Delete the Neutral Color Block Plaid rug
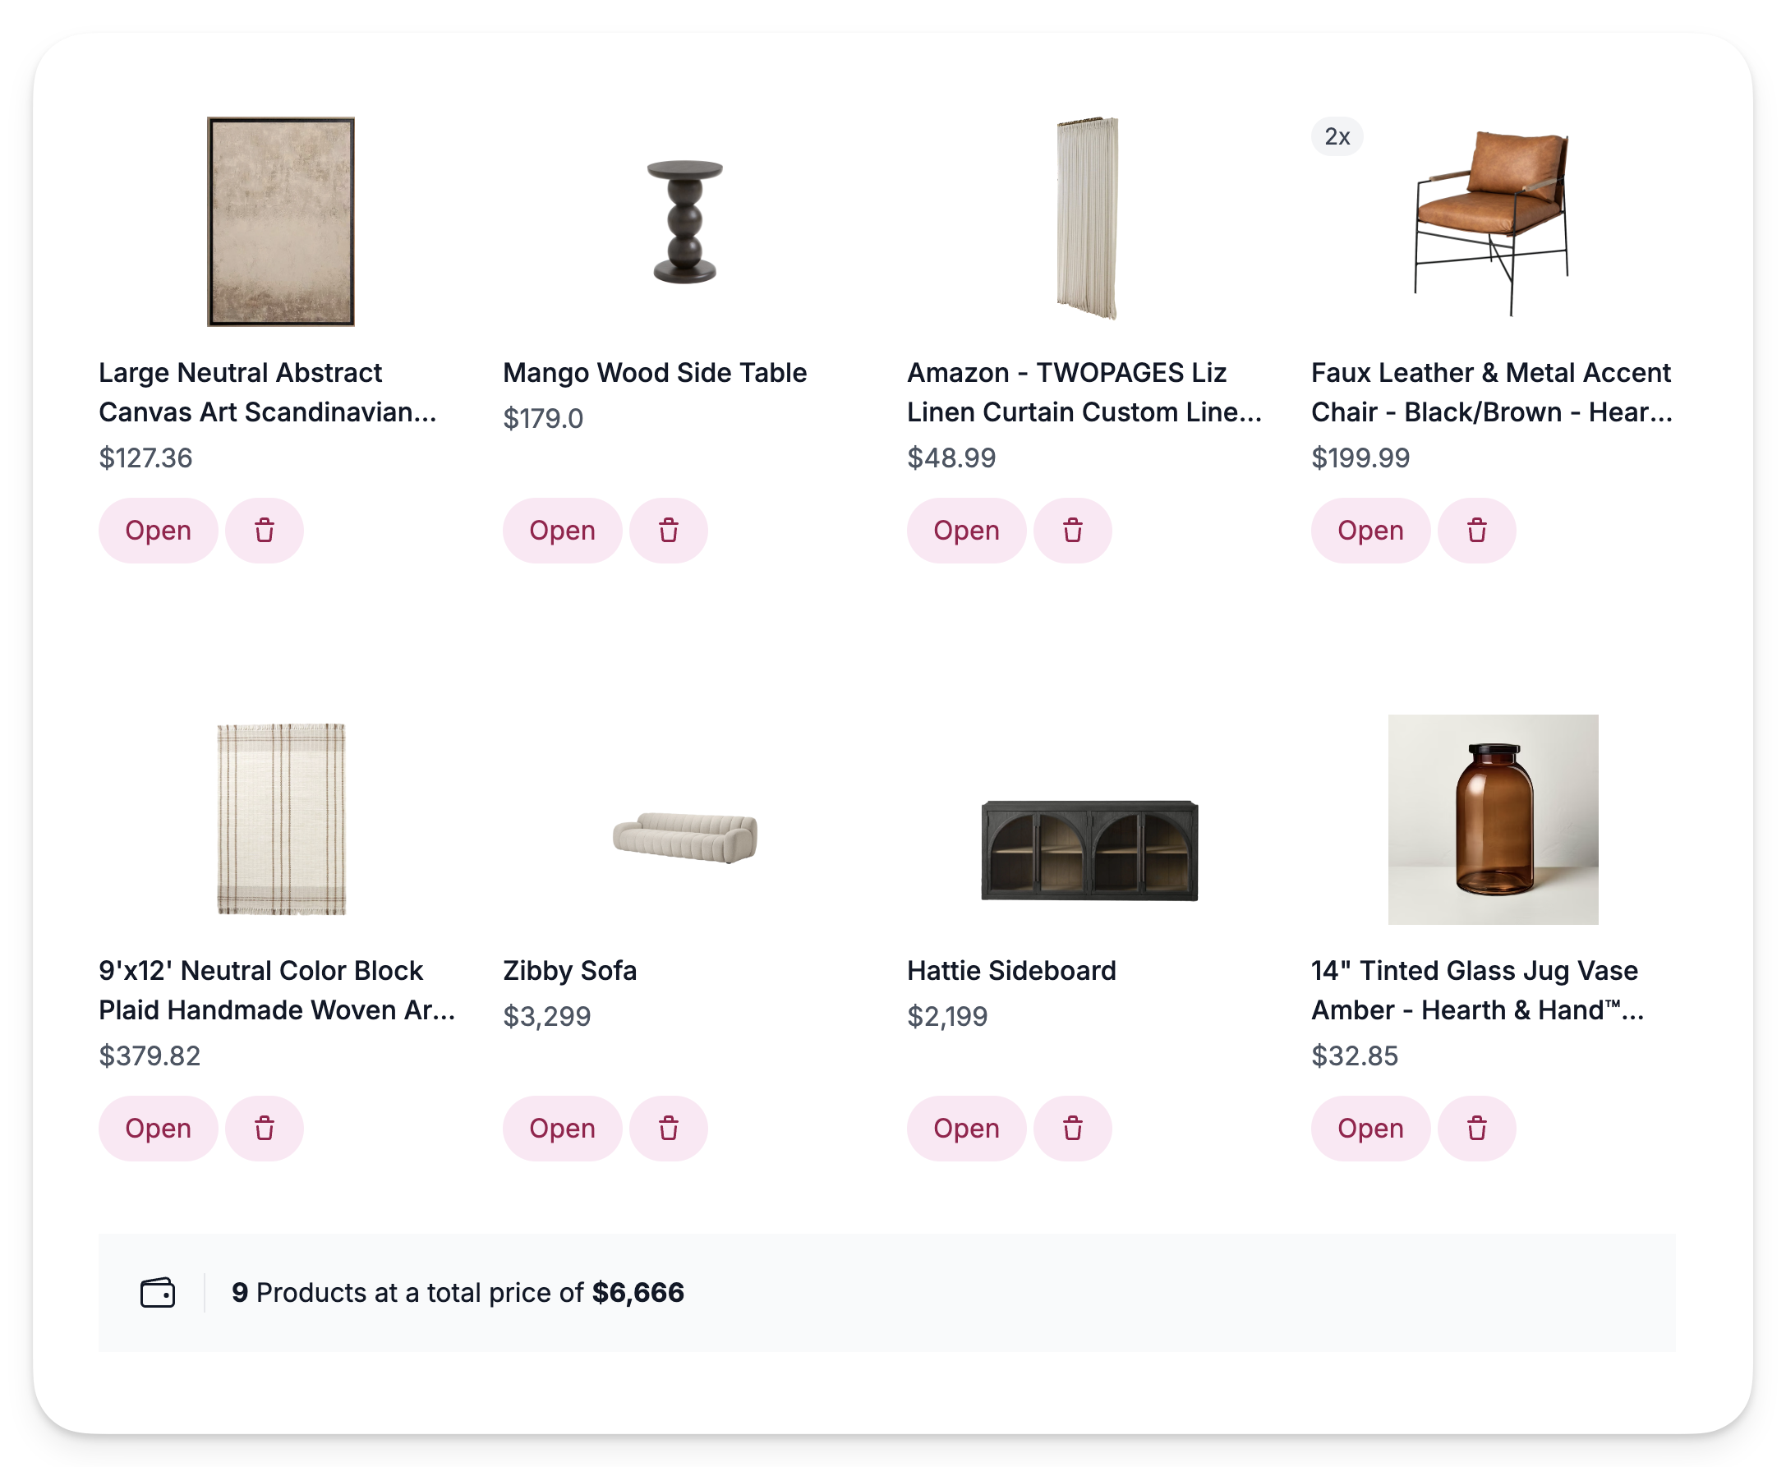 point(264,1128)
